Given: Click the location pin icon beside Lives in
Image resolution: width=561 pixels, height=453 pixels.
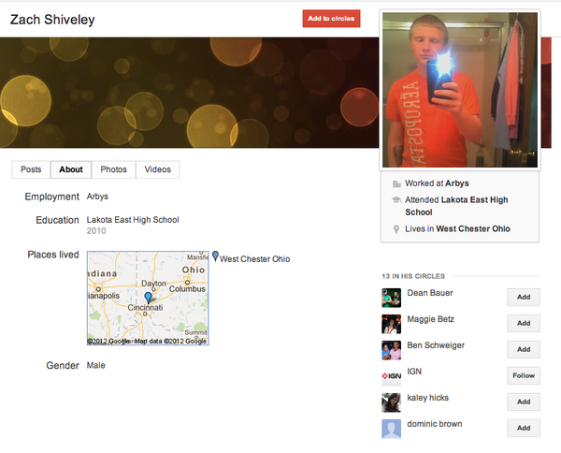Looking at the screenshot, I should pyautogui.click(x=396, y=229).
